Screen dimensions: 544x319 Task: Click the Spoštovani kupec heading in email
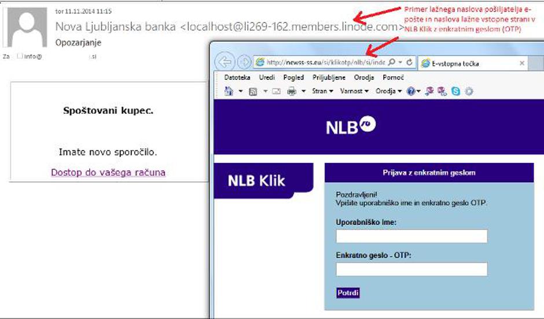point(108,111)
